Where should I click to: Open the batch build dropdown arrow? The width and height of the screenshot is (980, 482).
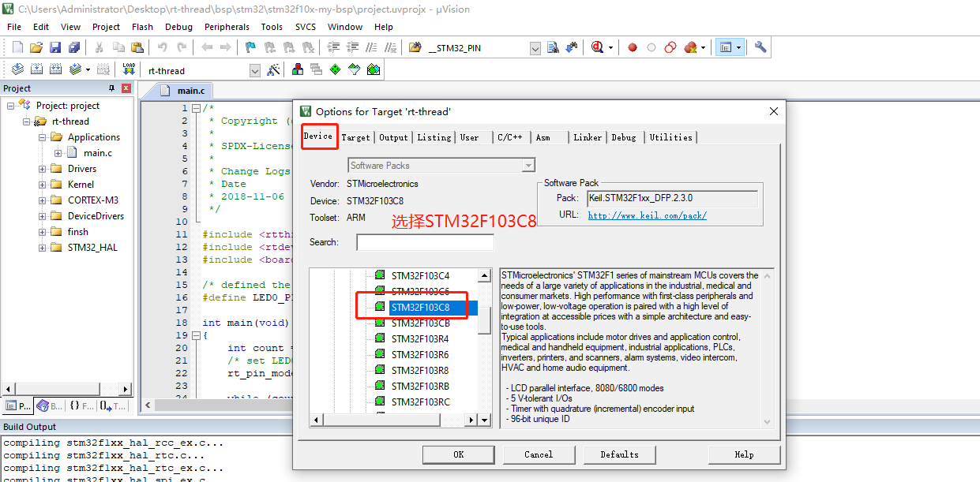(88, 69)
